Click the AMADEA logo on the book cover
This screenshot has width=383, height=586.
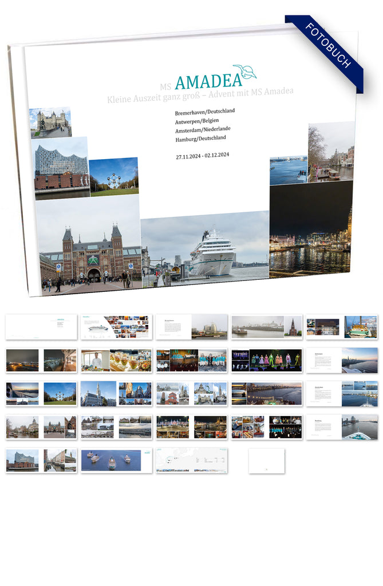[209, 81]
